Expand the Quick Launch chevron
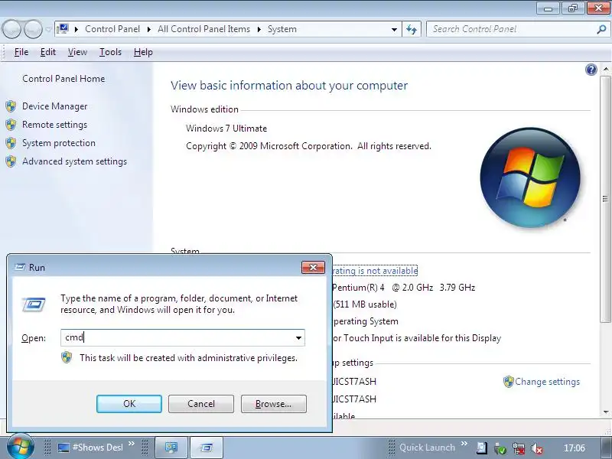The height and width of the screenshot is (459, 612). [464, 444]
